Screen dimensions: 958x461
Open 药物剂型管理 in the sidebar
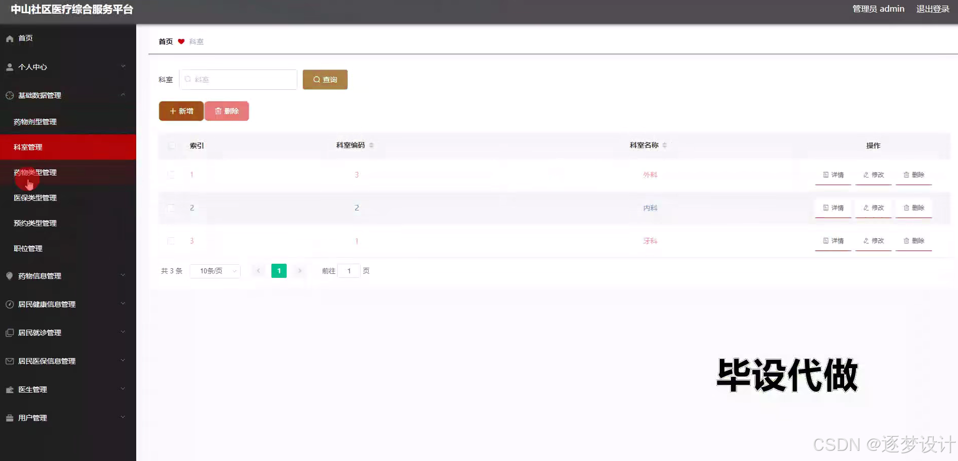click(x=68, y=122)
